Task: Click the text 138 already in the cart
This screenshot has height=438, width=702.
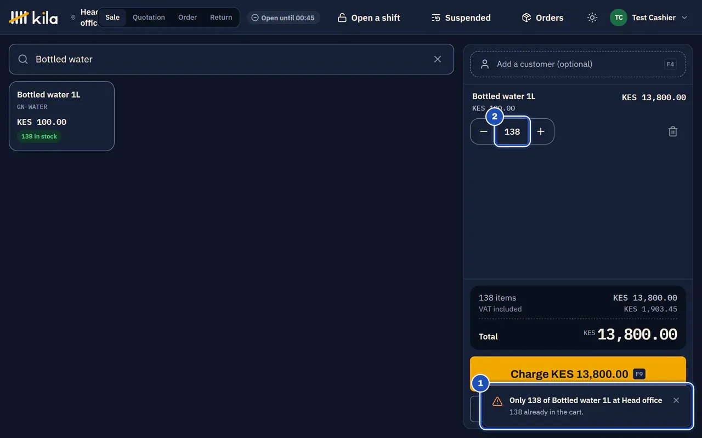Action: coord(546,412)
